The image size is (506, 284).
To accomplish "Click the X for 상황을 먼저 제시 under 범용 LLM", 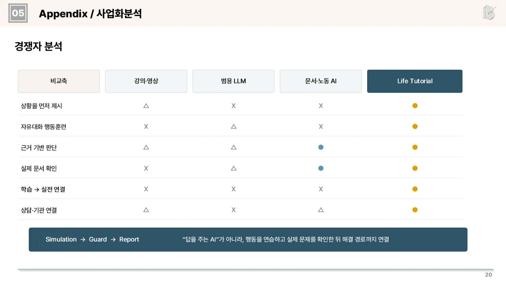I will (x=234, y=106).
